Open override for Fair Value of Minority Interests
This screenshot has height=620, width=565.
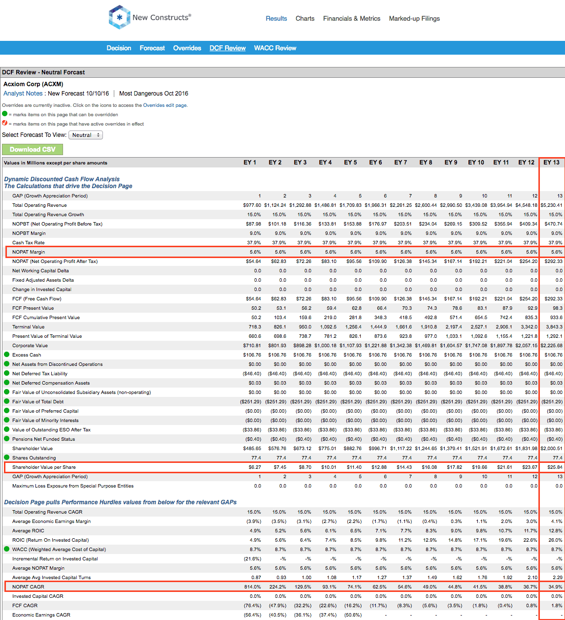pos(7,420)
